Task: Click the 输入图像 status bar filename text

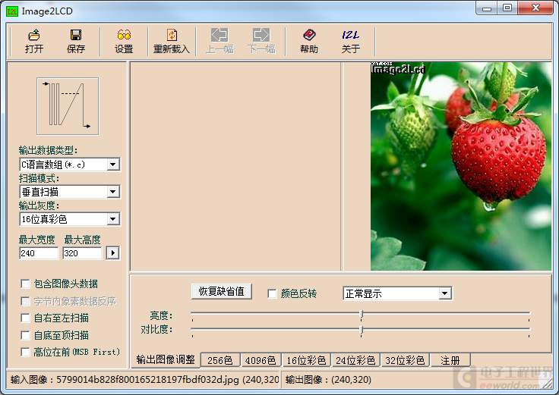Action: click(x=144, y=380)
